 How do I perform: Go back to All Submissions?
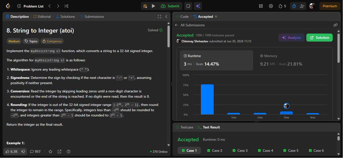coord(190,25)
